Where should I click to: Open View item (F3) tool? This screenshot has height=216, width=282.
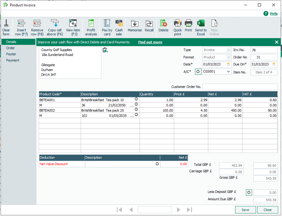click(73, 27)
